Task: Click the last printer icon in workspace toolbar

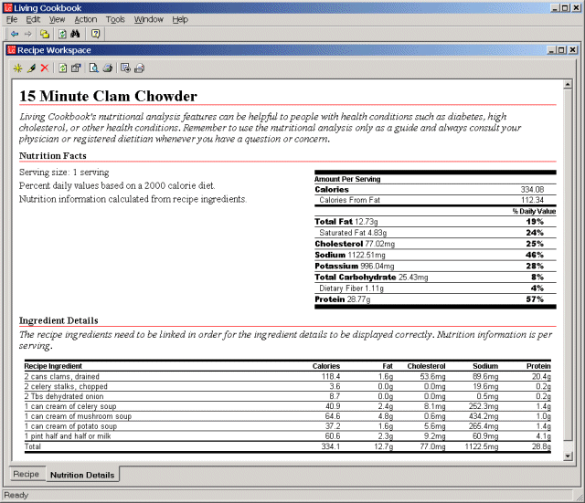Action: tap(139, 68)
